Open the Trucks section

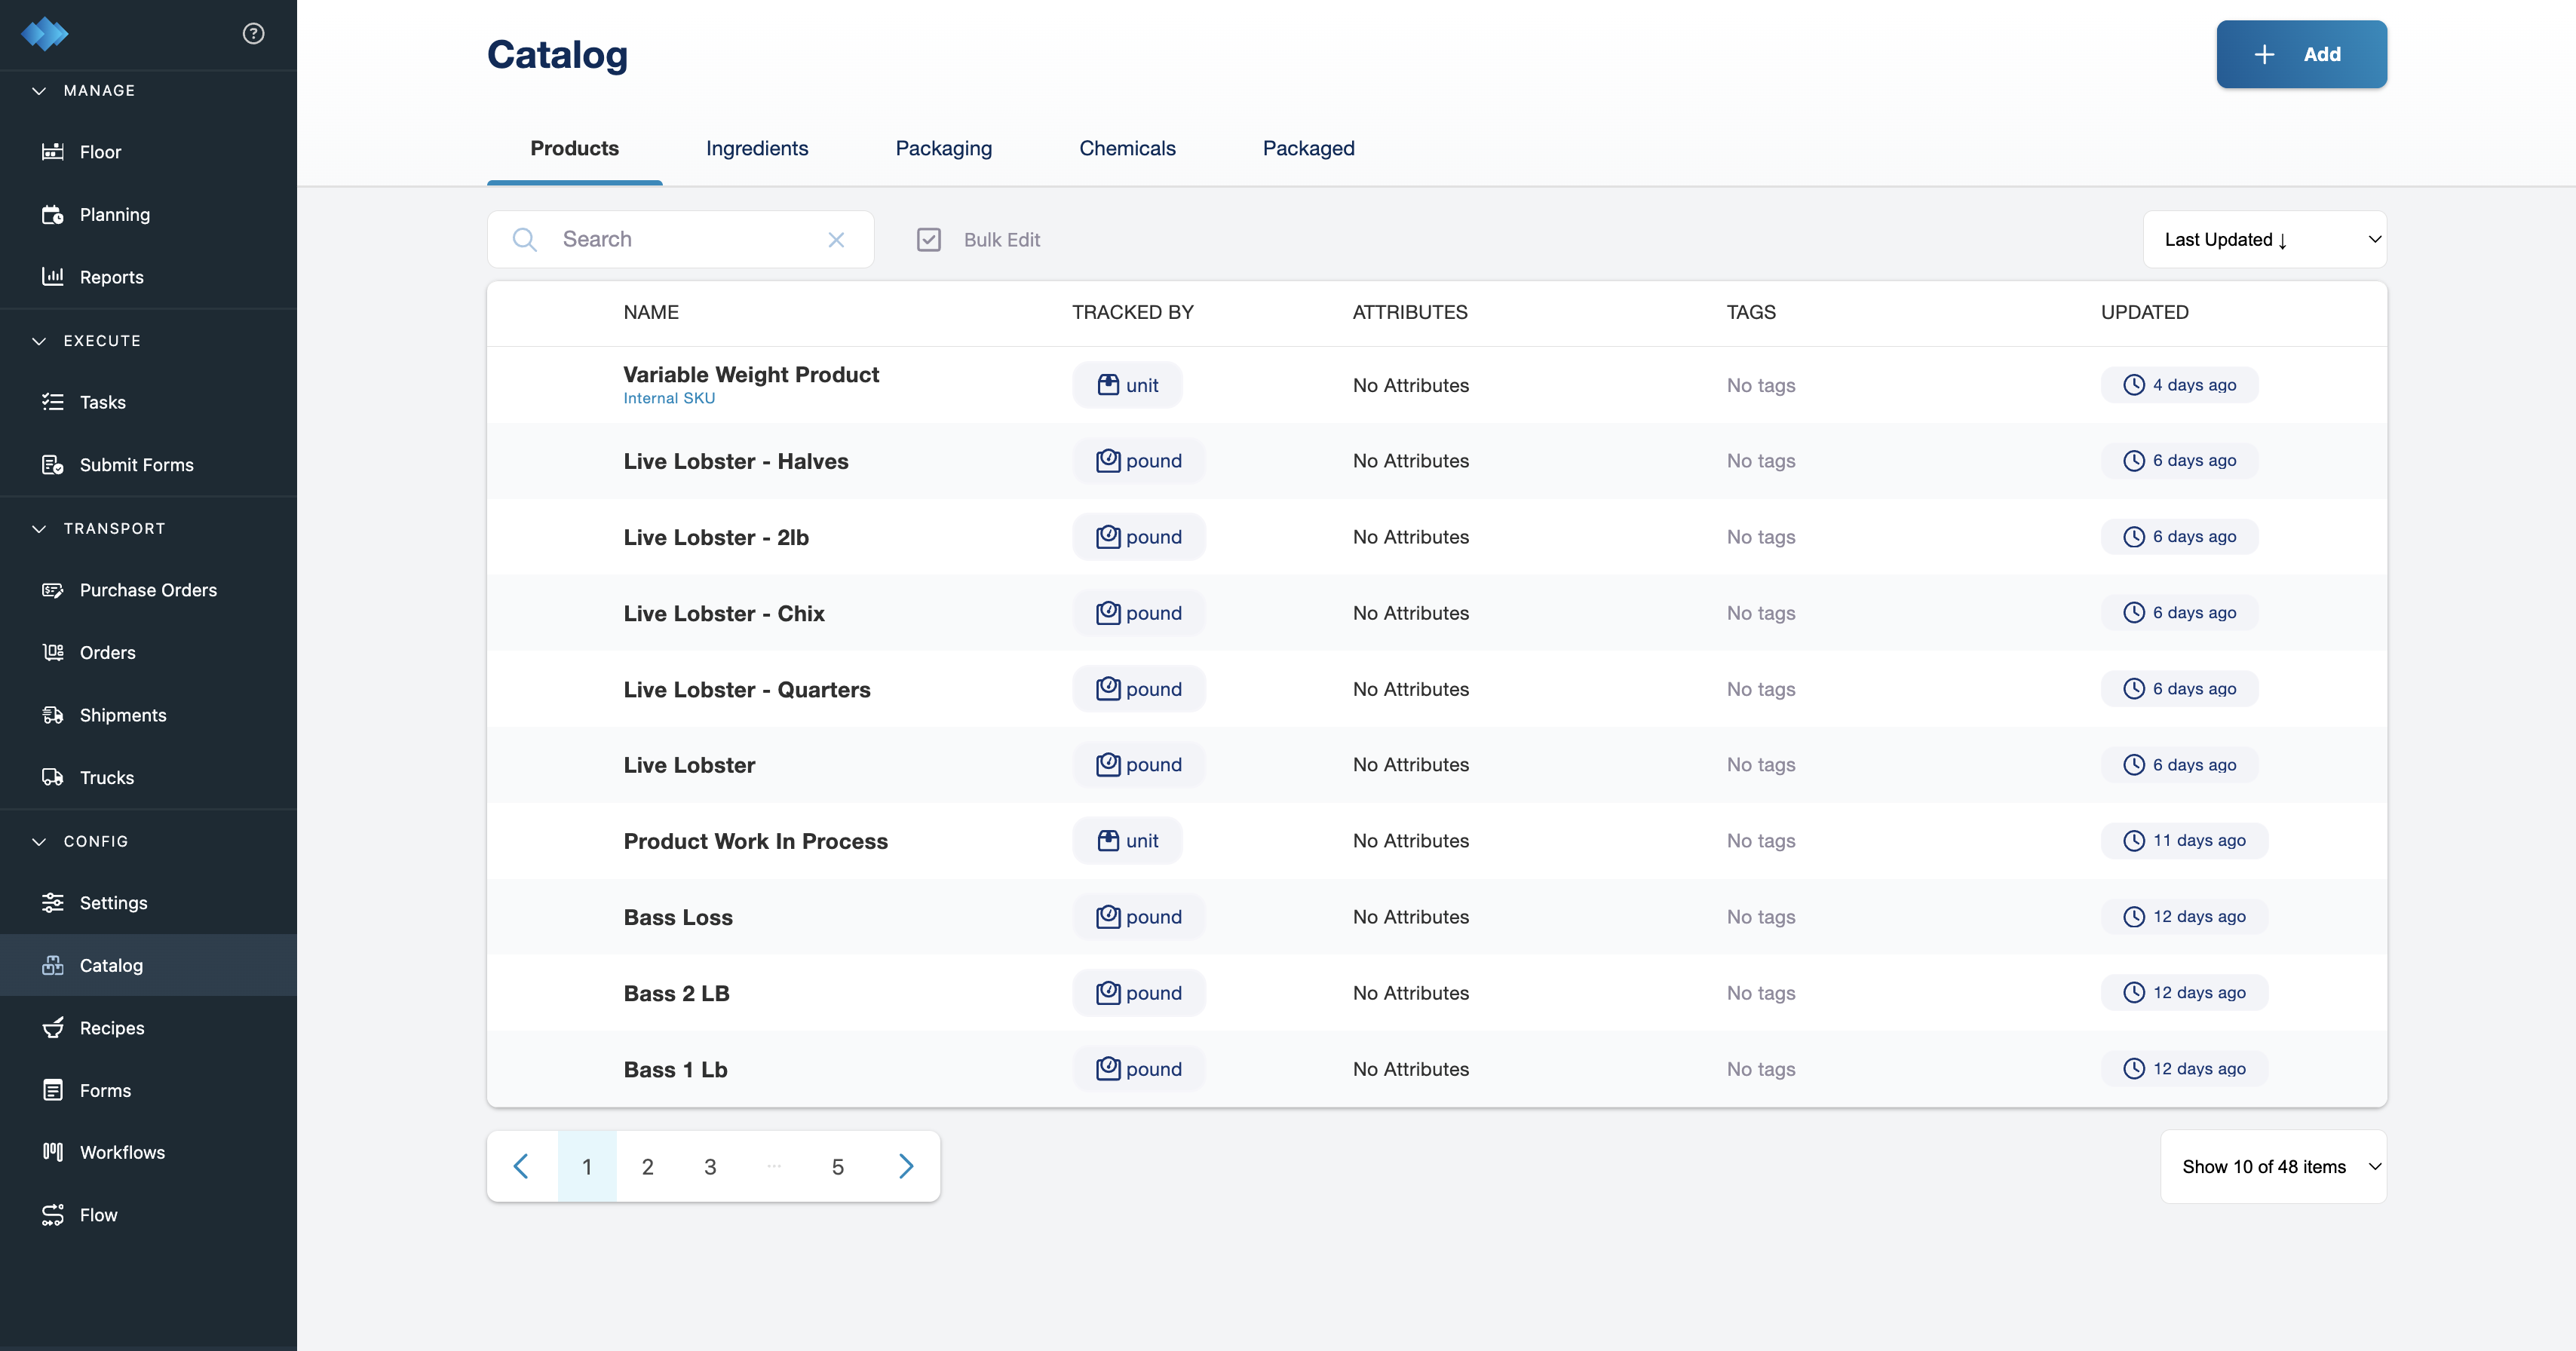[x=106, y=777]
